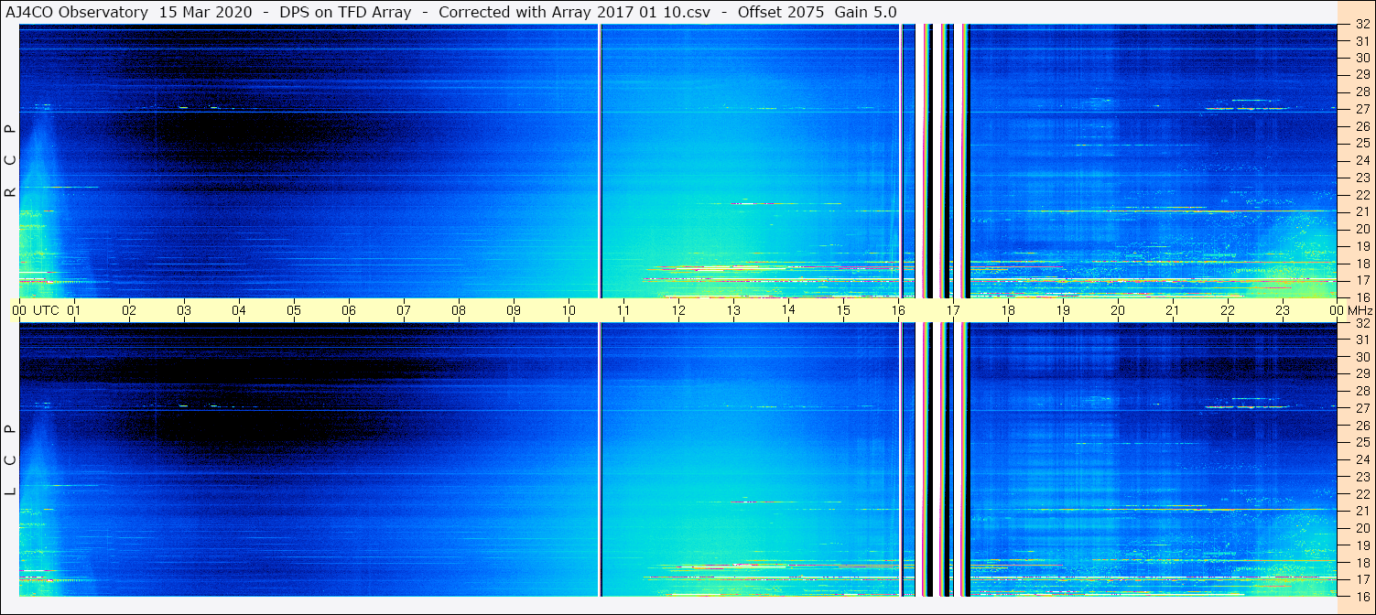
Task: Select hour 04 on the UTC time axis
Action: coord(239,310)
